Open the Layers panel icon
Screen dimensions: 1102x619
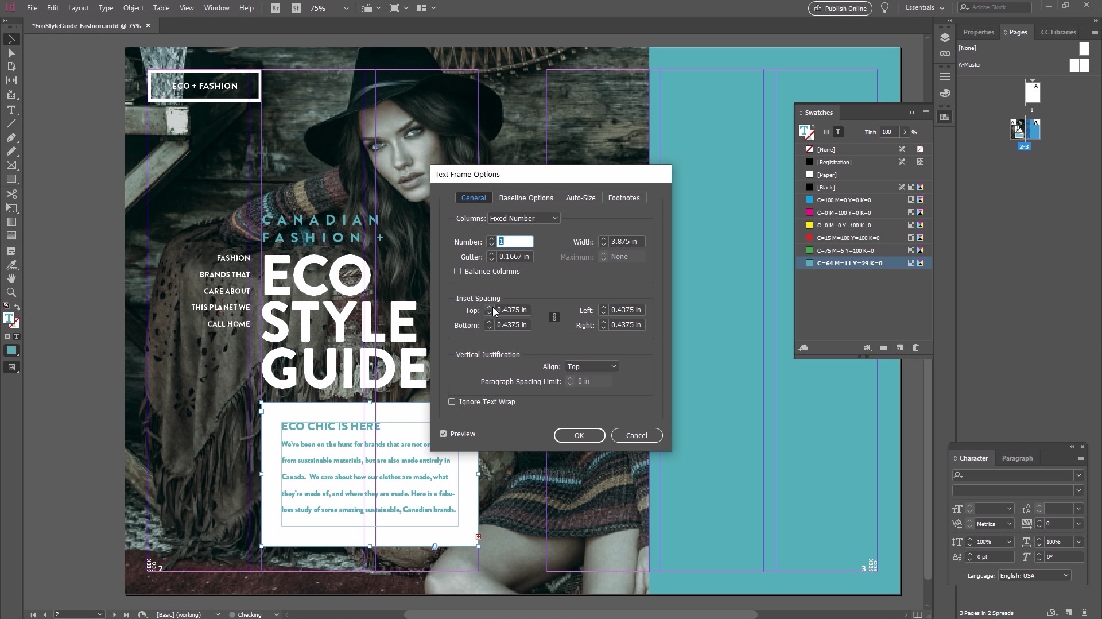945,37
